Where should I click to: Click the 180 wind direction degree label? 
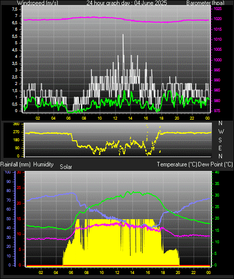coord(16,140)
